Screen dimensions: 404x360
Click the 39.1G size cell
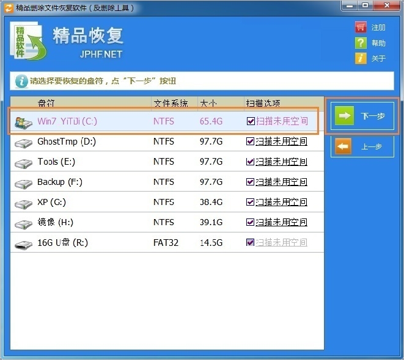(211, 222)
